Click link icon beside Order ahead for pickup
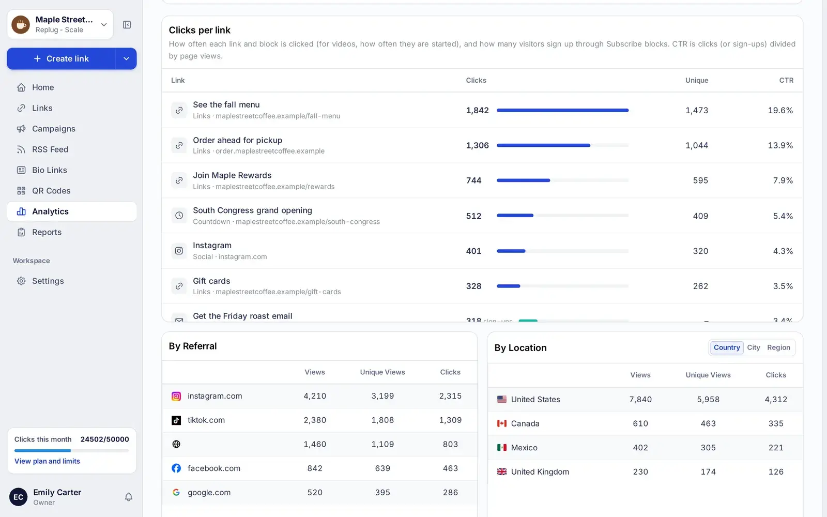This screenshot has height=517, width=827. point(179,145)
